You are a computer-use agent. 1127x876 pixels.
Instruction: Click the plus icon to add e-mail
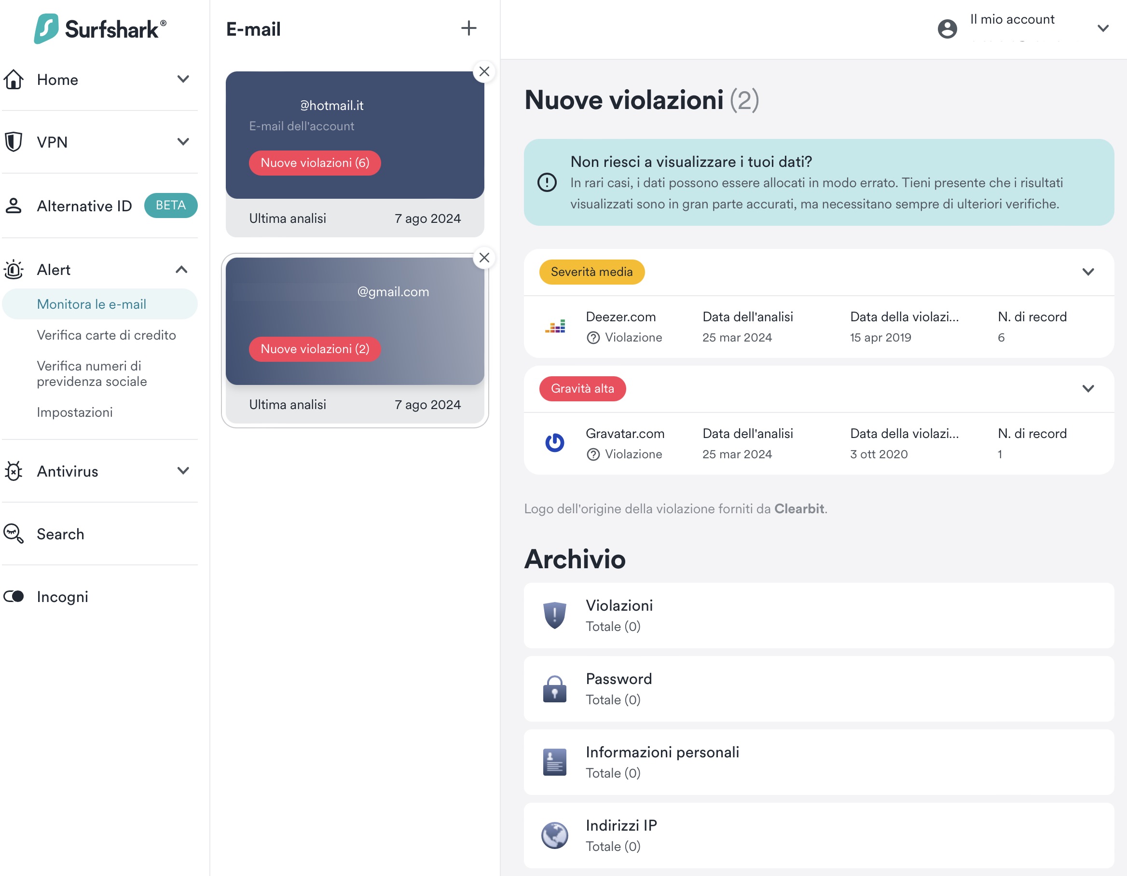click(468, 28)
